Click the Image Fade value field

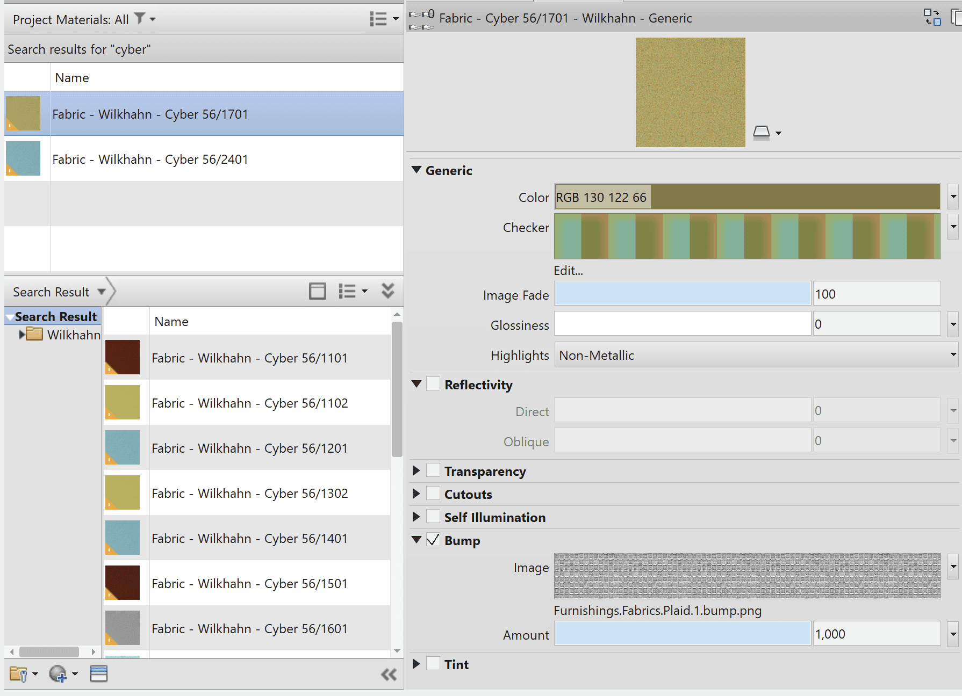877,294
